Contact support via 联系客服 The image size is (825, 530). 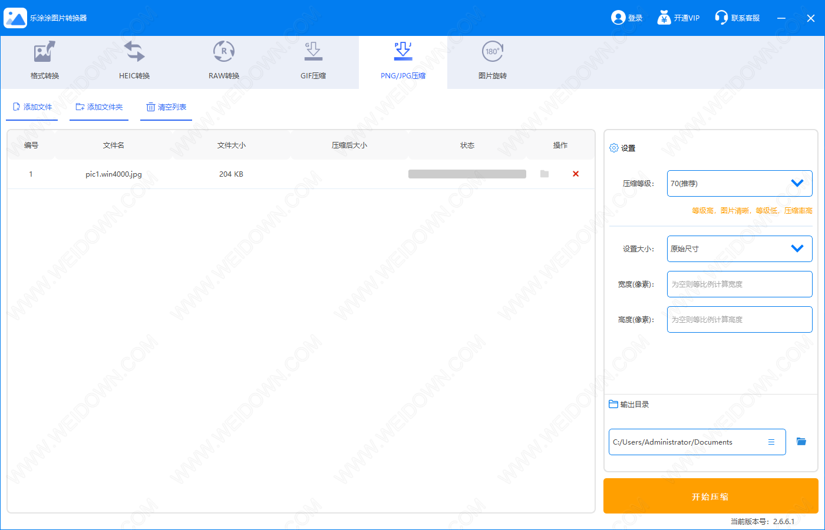point(737,18)
